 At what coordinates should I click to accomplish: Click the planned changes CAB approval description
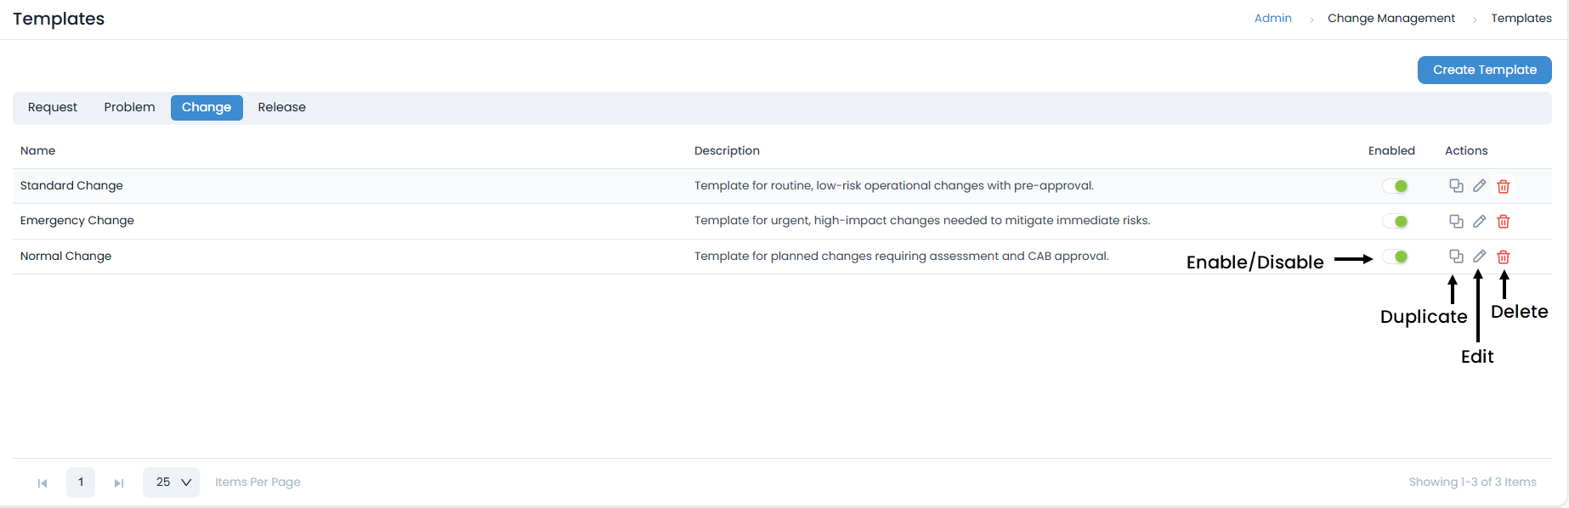pos(902,257)
